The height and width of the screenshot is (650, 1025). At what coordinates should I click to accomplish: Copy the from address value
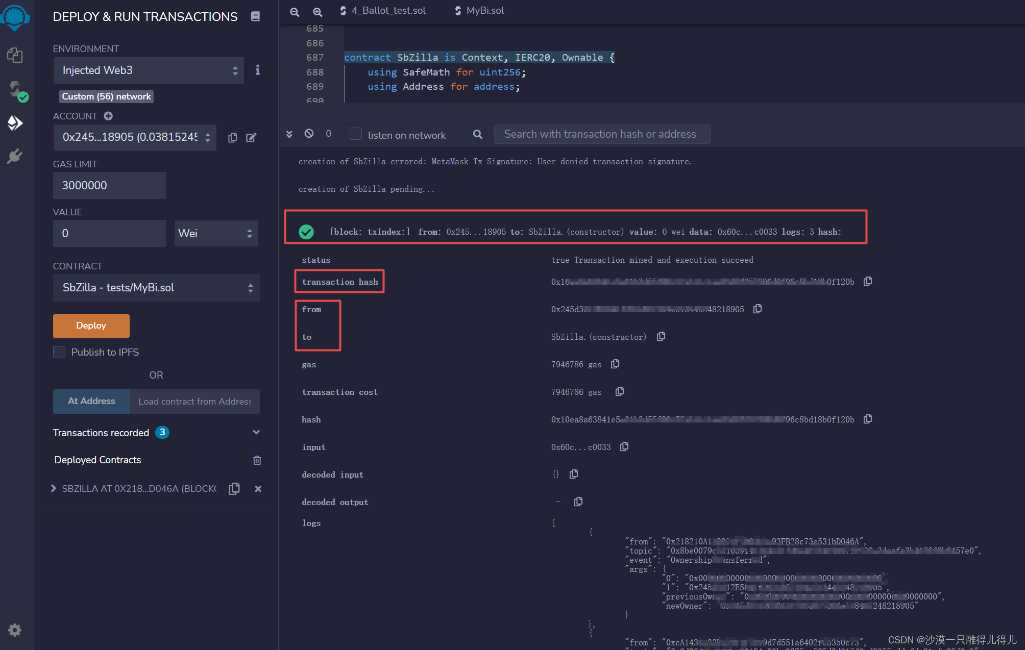758,309
